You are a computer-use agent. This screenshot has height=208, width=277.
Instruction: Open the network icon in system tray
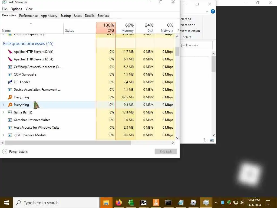click(236, 203)
